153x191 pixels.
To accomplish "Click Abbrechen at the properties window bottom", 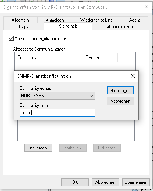I will point(105,182).
